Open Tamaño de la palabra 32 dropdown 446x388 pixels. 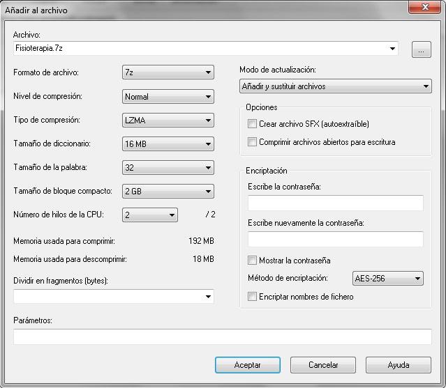tap(168, 167)
